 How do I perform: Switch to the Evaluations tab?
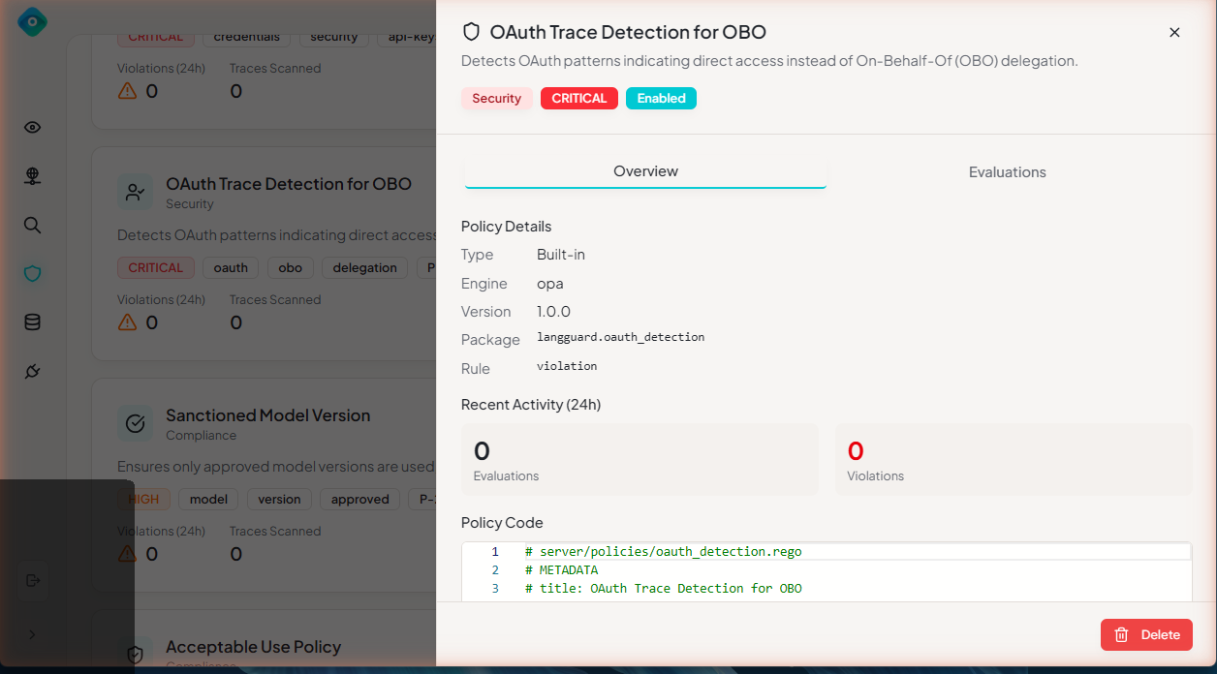click(x=1007, y=172)
